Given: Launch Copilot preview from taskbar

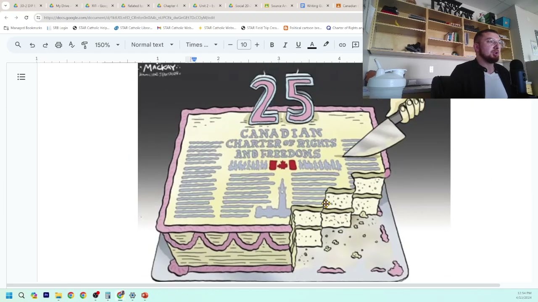Looking at the screenshot, I should pos(34,295).
